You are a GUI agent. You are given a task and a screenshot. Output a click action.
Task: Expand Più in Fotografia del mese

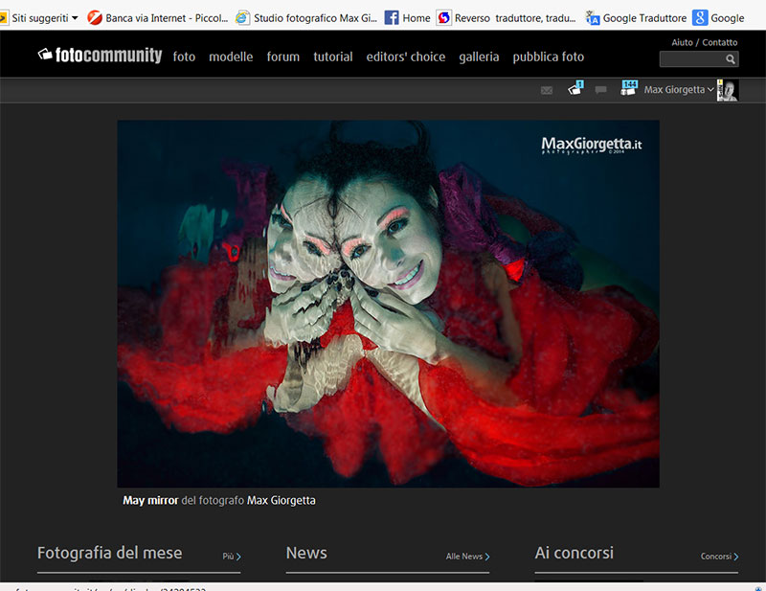[232, 557]
